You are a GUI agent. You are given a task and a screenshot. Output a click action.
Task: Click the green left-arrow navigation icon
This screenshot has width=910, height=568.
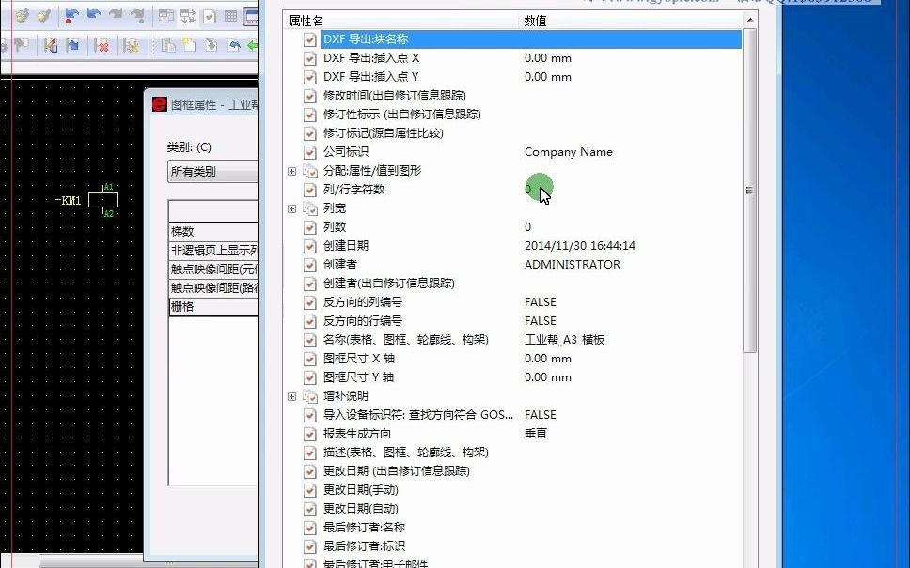tap(251, 45)
